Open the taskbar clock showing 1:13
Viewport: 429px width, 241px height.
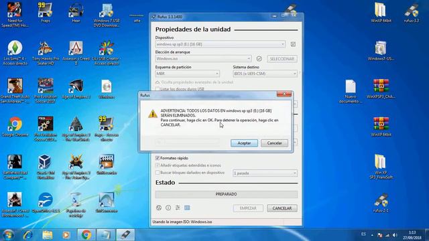pyautogui.click(x=412, y=235)
